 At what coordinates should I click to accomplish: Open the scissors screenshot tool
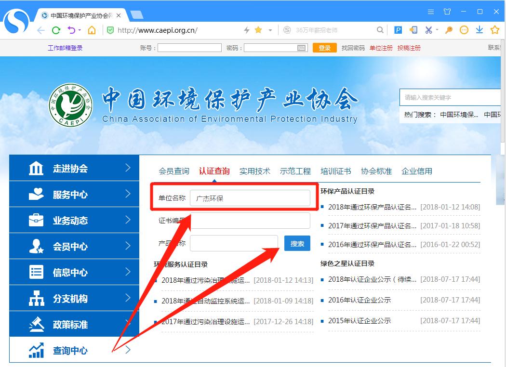(428, 30)
